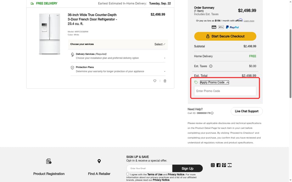Open Affirm Learn more link
Screen dimensions: 292x182
coord(249,21)
